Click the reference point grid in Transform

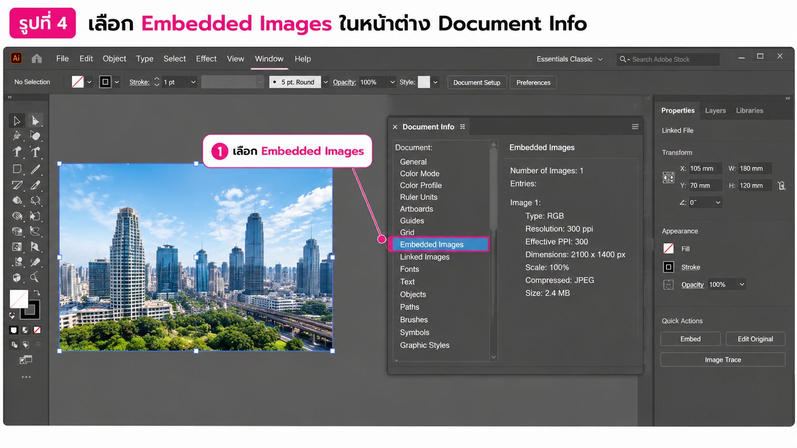pos(668,177)
